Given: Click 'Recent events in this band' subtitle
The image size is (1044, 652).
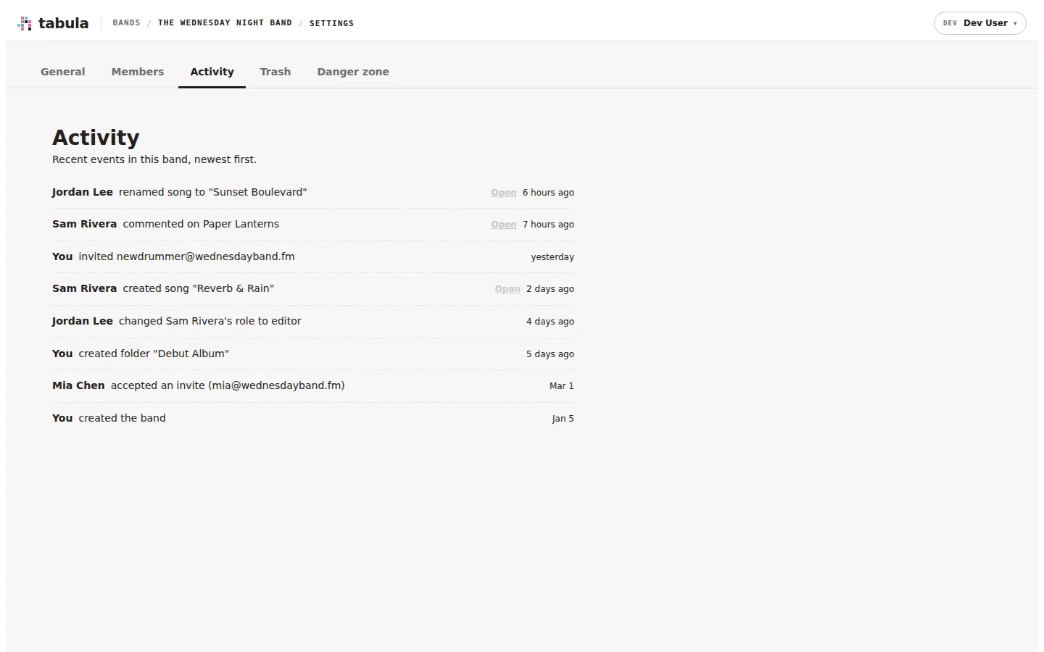Looking at the screenshot, I should tap(154, 159).
